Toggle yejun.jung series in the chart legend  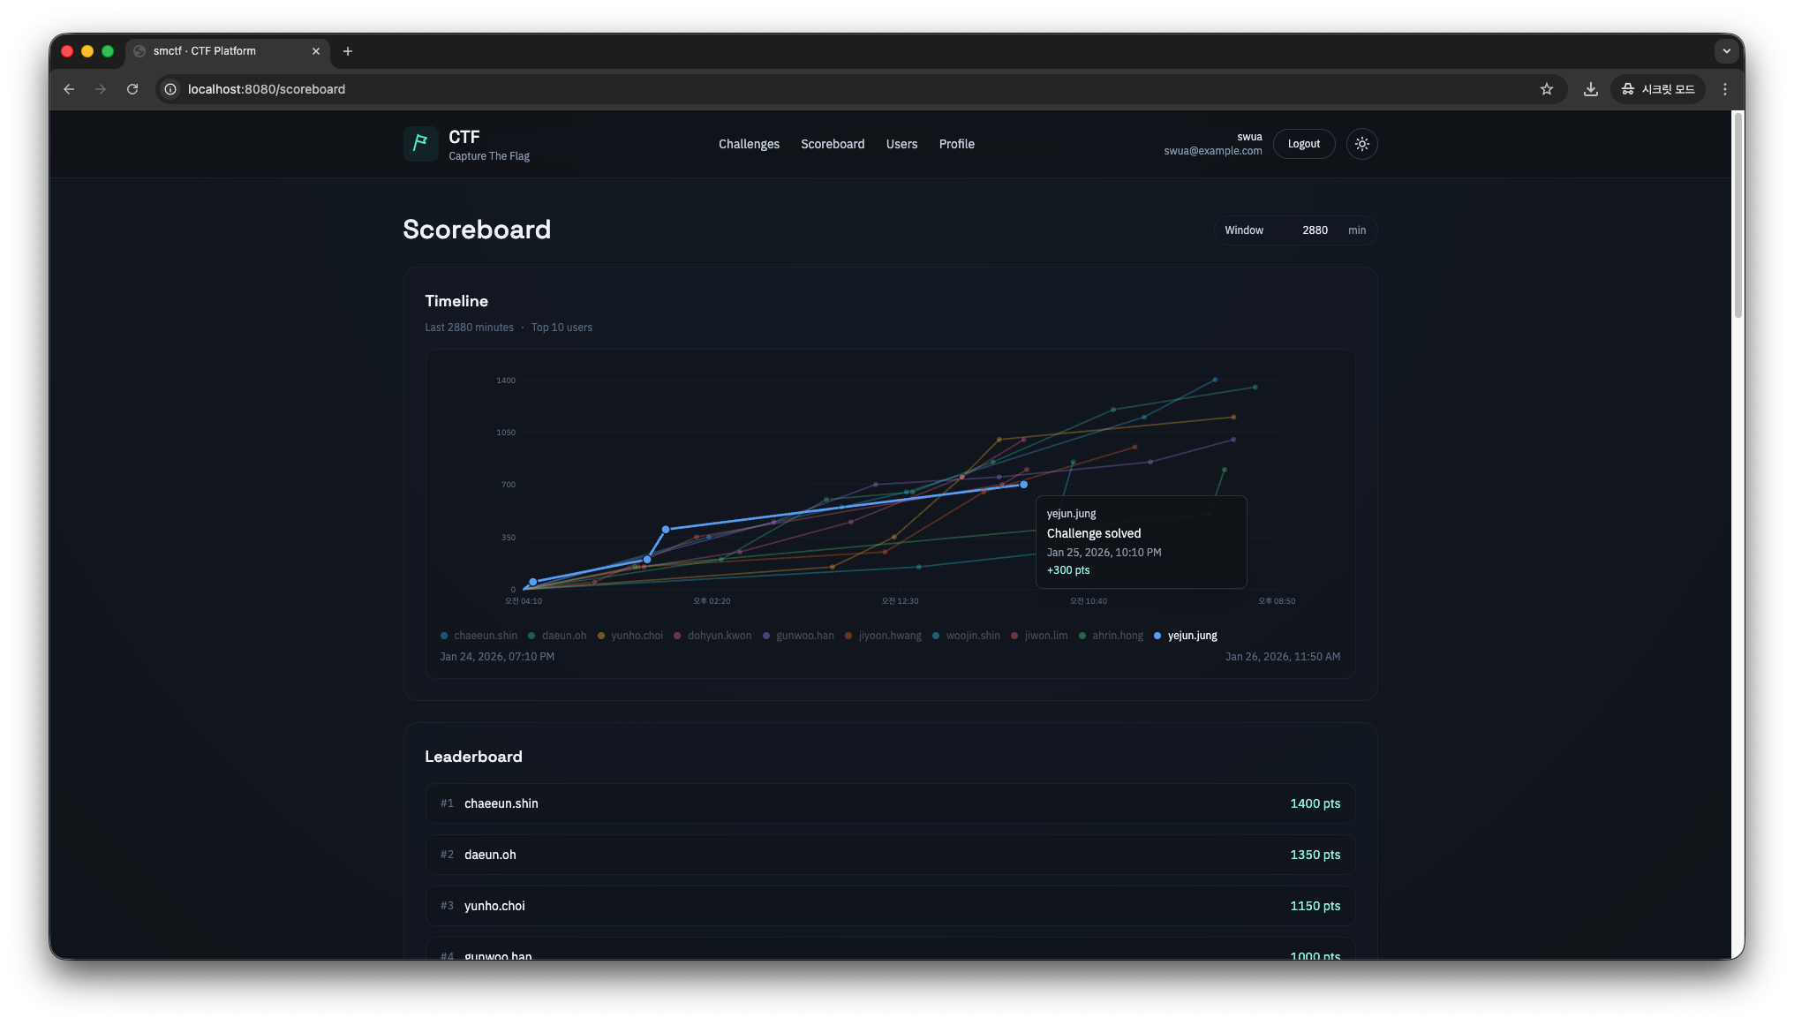coord(1186,636)
